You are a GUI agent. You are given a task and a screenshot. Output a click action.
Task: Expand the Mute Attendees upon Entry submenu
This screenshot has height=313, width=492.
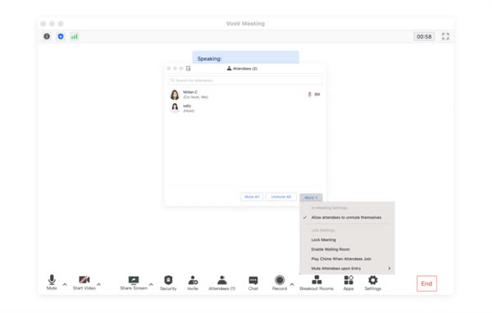347,269
